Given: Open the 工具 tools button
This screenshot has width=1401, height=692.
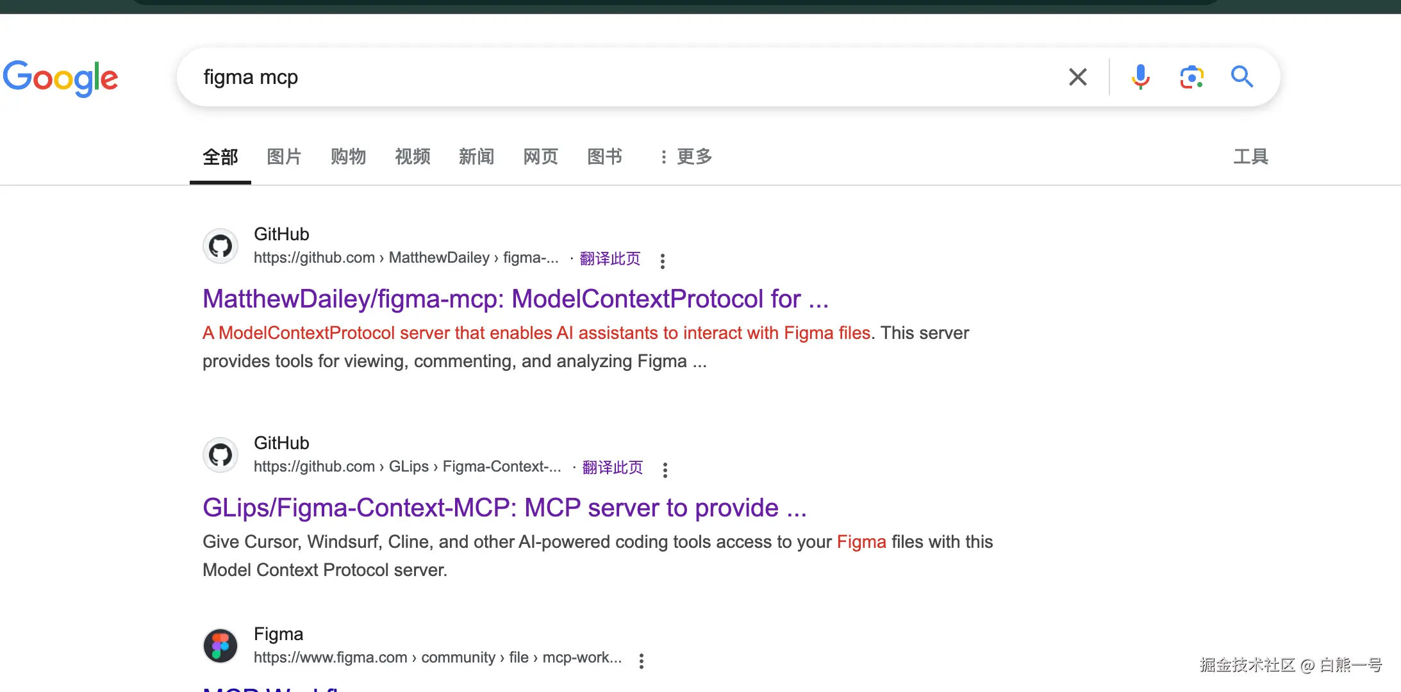Looking at the screenshot, I should pos(1250,156).
